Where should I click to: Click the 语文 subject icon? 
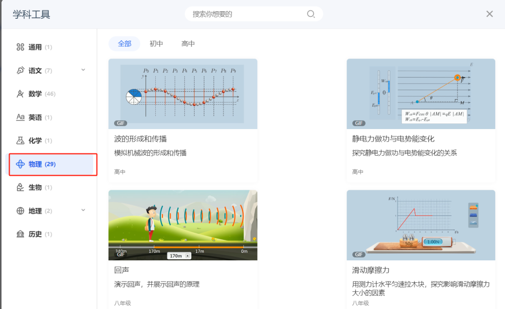(x=20, y=70)
